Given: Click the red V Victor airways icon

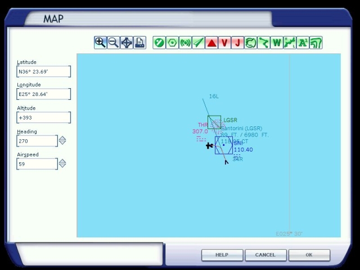Looking at the screenshot, I should pyautogui.click(x=224, y=42).
